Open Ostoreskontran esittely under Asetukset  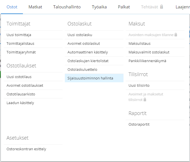pyautogui.click(x=26, y=149)
